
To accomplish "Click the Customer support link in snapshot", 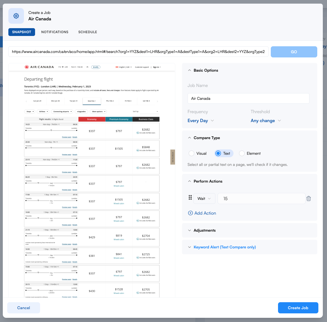I will 142,67.
